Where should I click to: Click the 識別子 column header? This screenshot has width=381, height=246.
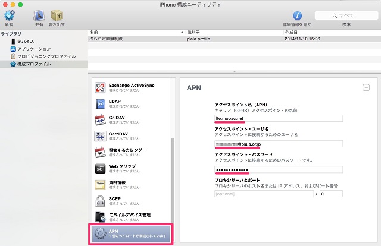[x=234, y=32]
